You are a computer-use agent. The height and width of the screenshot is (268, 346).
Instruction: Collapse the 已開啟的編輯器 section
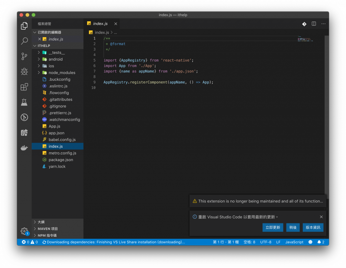[57, 32]
